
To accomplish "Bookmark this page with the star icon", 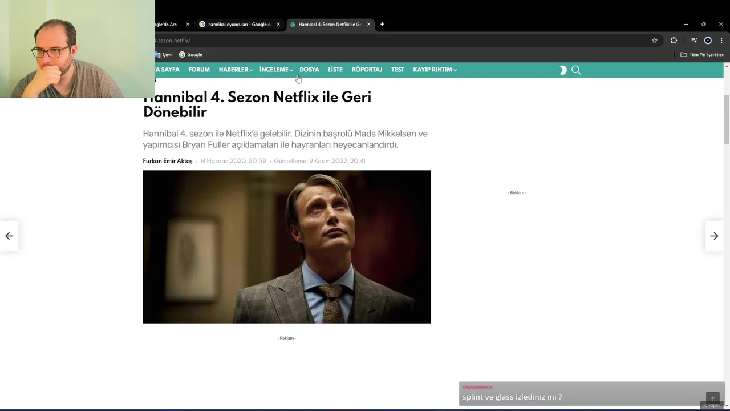I will click(x=655, y=41).
